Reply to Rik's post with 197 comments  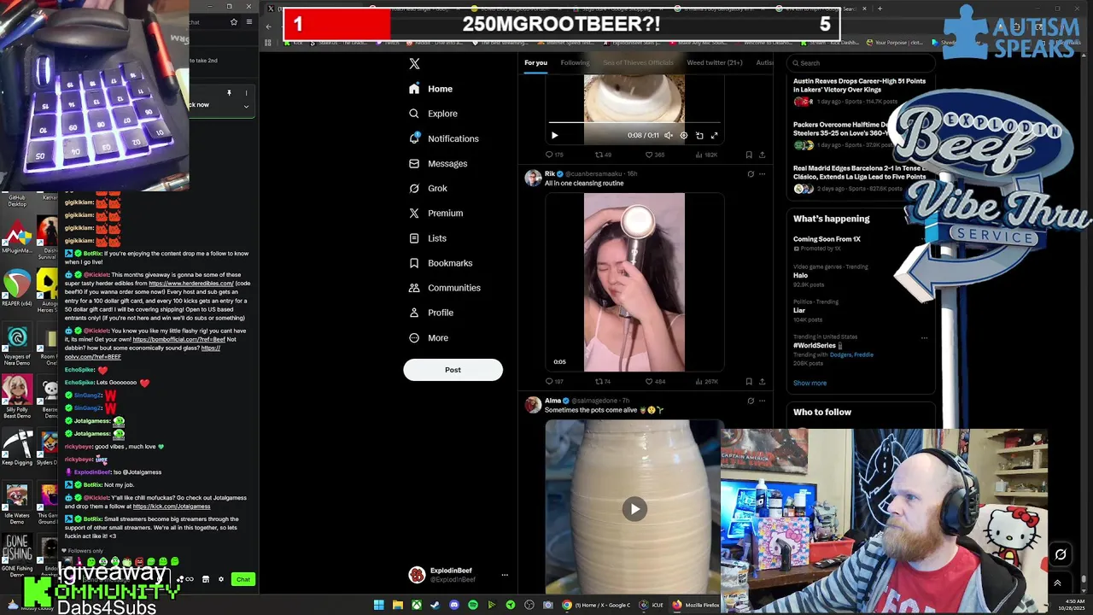(x=554, y=382)
